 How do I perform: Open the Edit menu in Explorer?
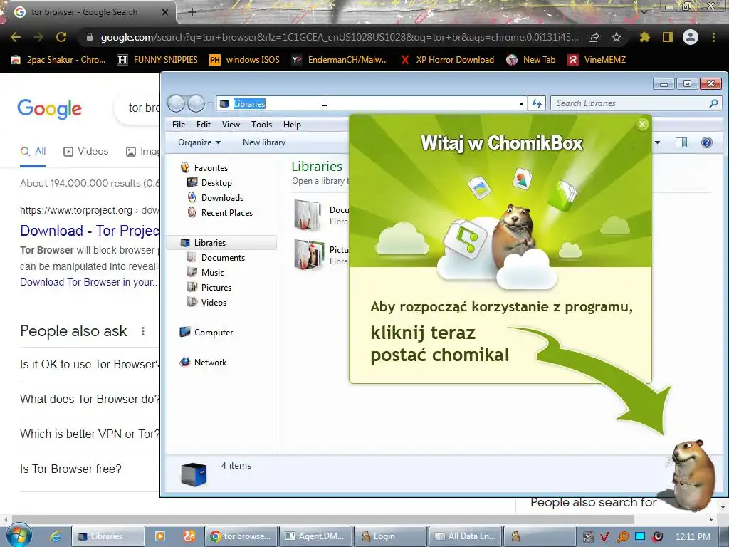[203, 125]
